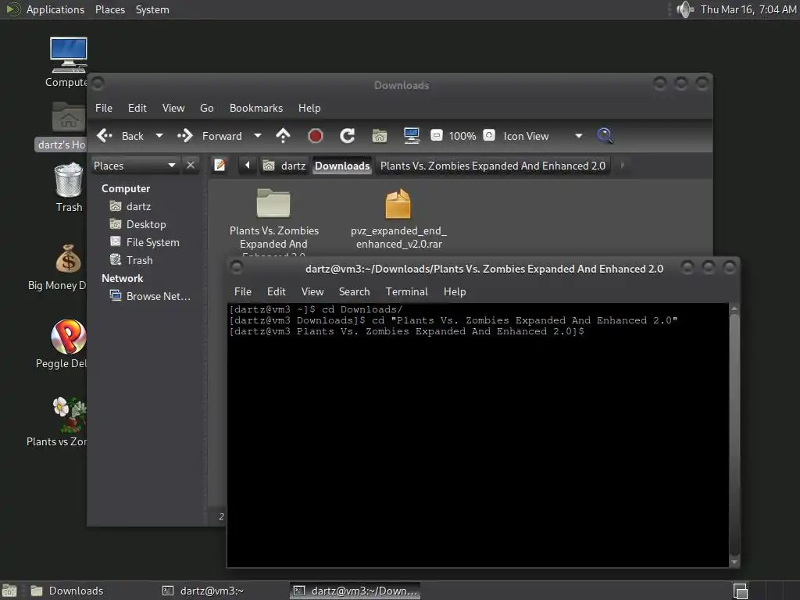Toggle text-based location entry pencil icon
Image resolution: width=800 pixels, height=600 pixels.
tap(220, 166)
